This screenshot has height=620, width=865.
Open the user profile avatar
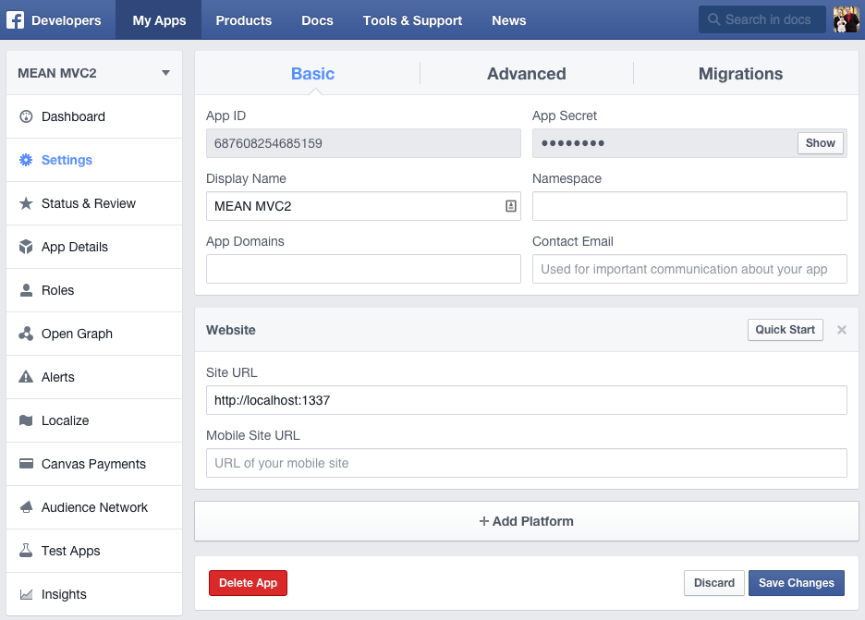pyautogui.click(x=846, y=19)
